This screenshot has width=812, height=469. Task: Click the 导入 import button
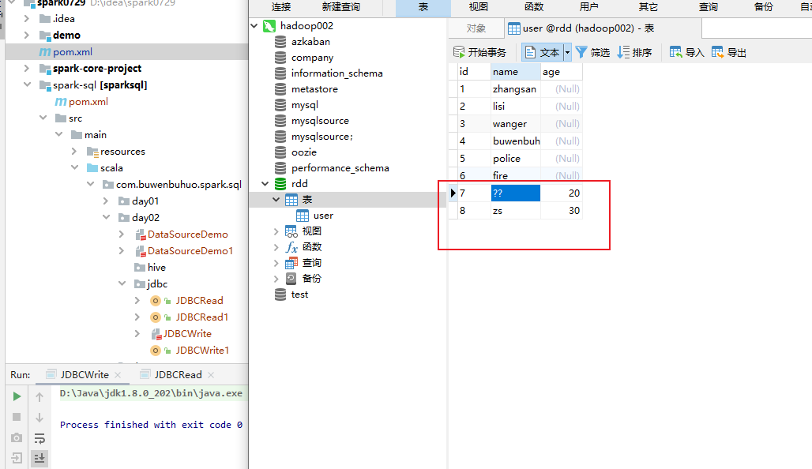pos(686,52)
